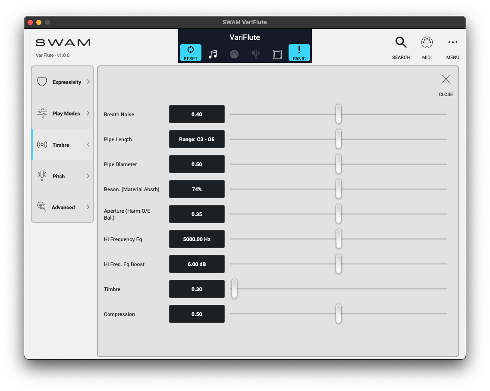Select the Advanced sidebar label
The image size is (490, 391).
[63, 208]
